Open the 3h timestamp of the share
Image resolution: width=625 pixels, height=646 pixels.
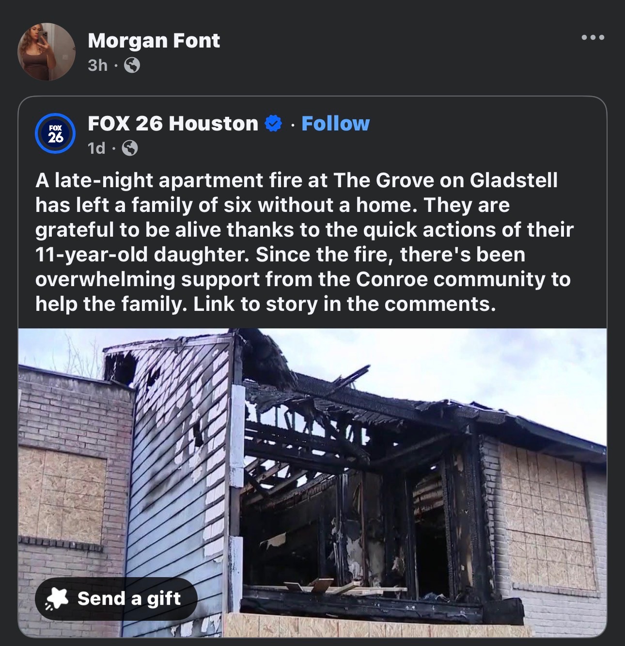pyautogui.click(x=97, y=65)
